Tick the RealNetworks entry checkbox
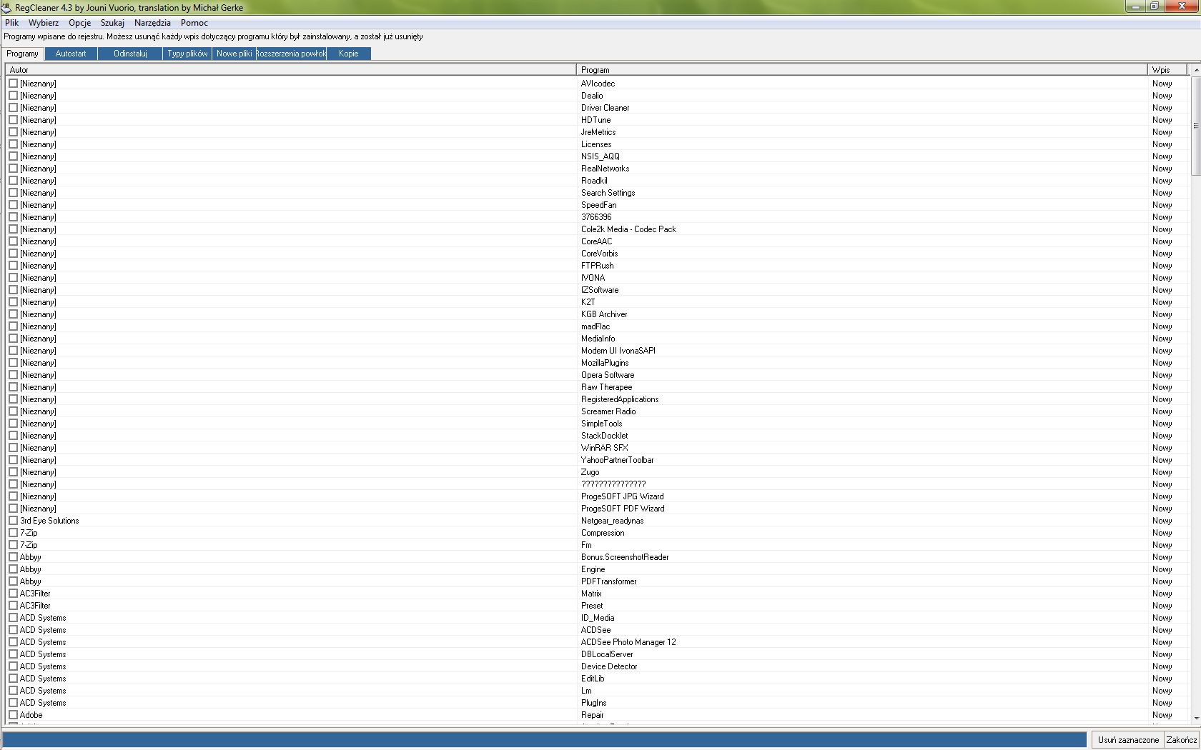 pyautogui.click(x=13, y=169)
